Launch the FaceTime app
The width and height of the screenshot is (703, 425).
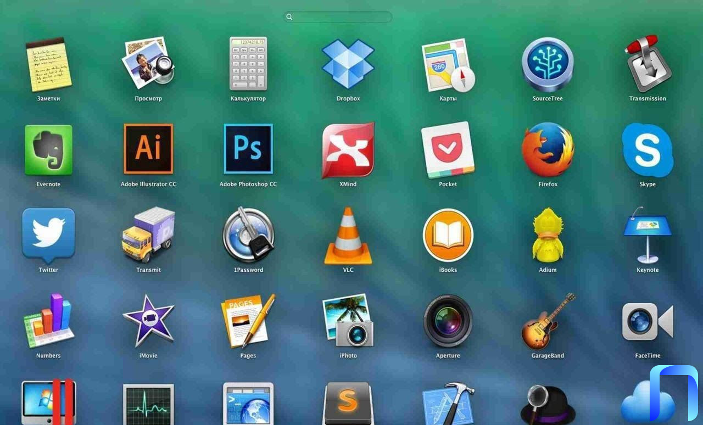[x=648, y=321]
